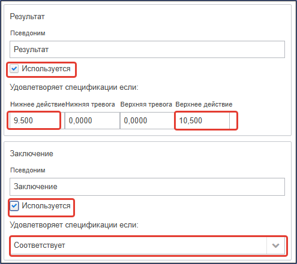Click the Верхняя тревога field with 0,0000
297x264 pixels.
pos(148,120)
